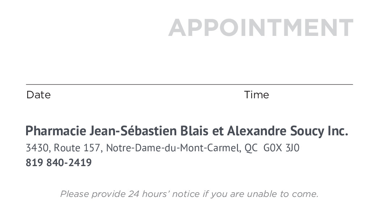Click the word 'et' in pharmacy name

tap(217, 131)
